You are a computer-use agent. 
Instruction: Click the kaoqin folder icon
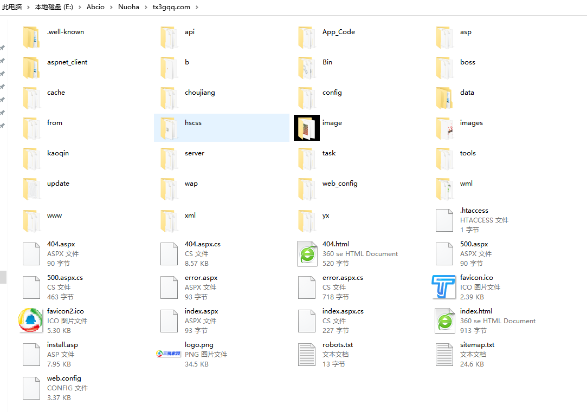31,159
